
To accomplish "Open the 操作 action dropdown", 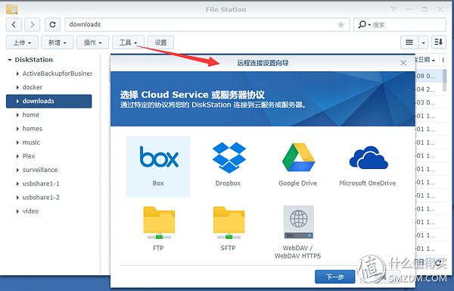I will point(92,42).
